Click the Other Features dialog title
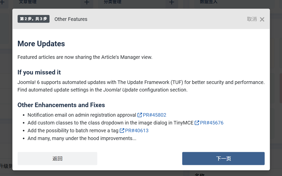Screen dimensions: 282x176 pos(71,19)
